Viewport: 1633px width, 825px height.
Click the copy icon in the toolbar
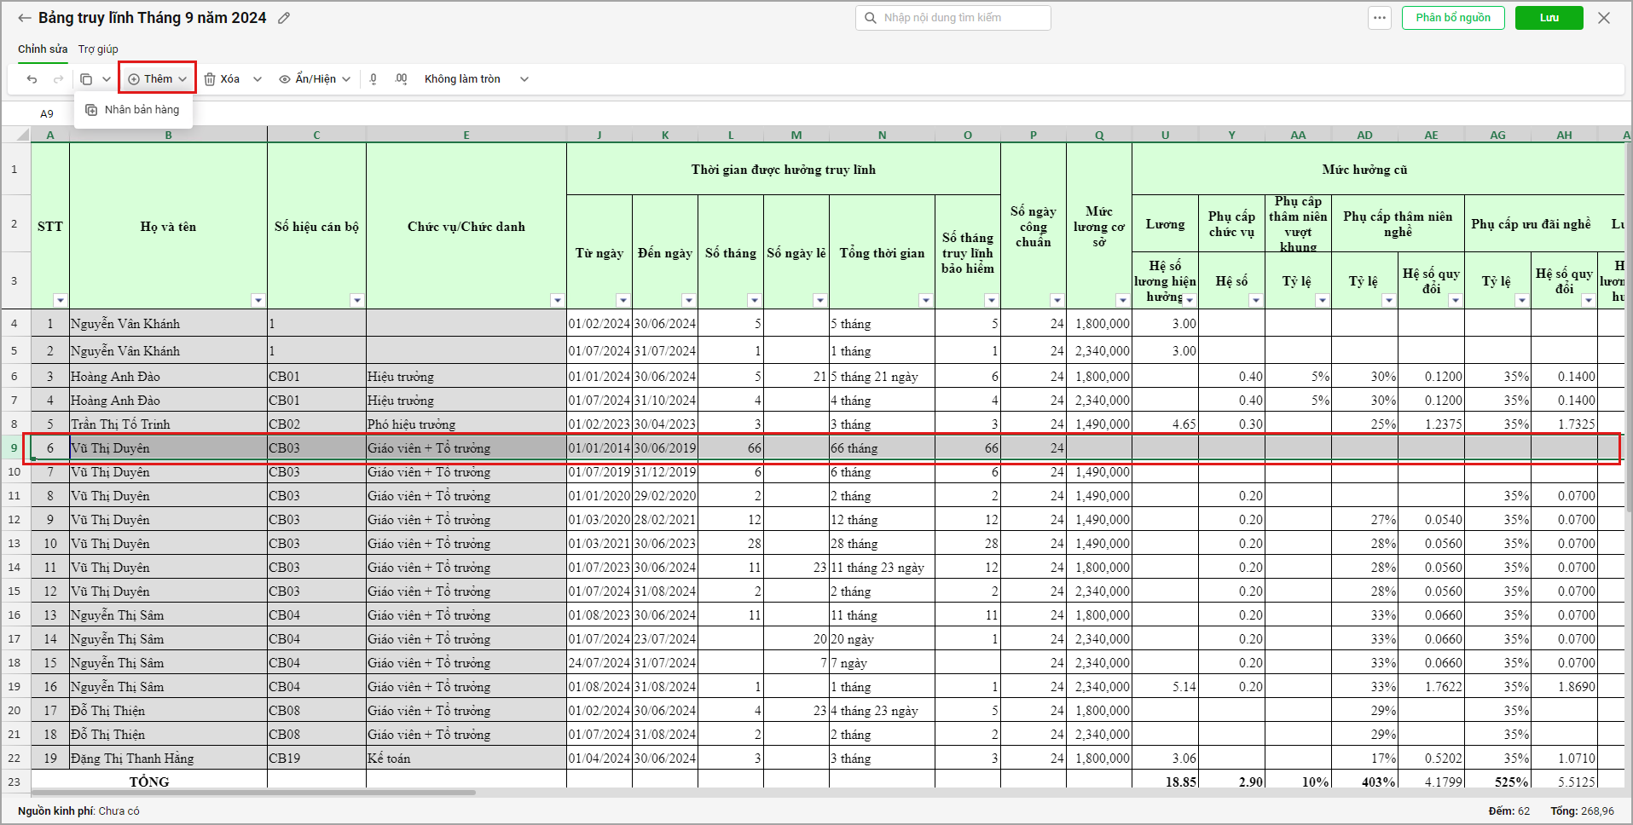tap(86, 79)
